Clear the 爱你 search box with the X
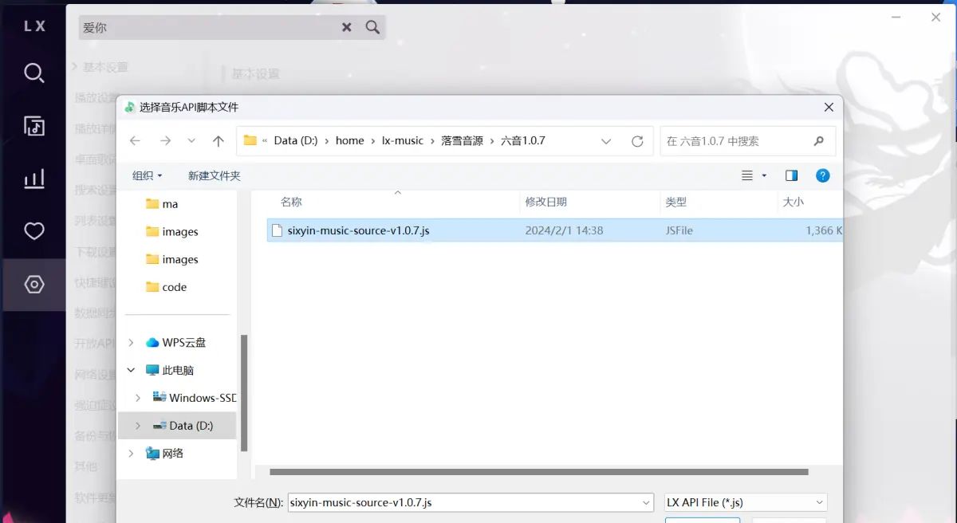Screen dimensions: 957x523 pyautogui.click(x=346, y=26)
